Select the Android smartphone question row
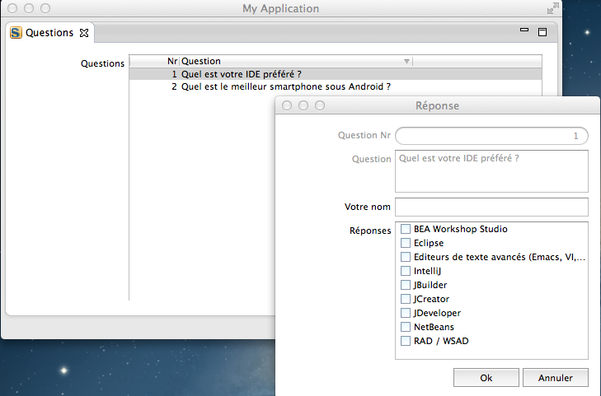601x396 pixels. 284,86
